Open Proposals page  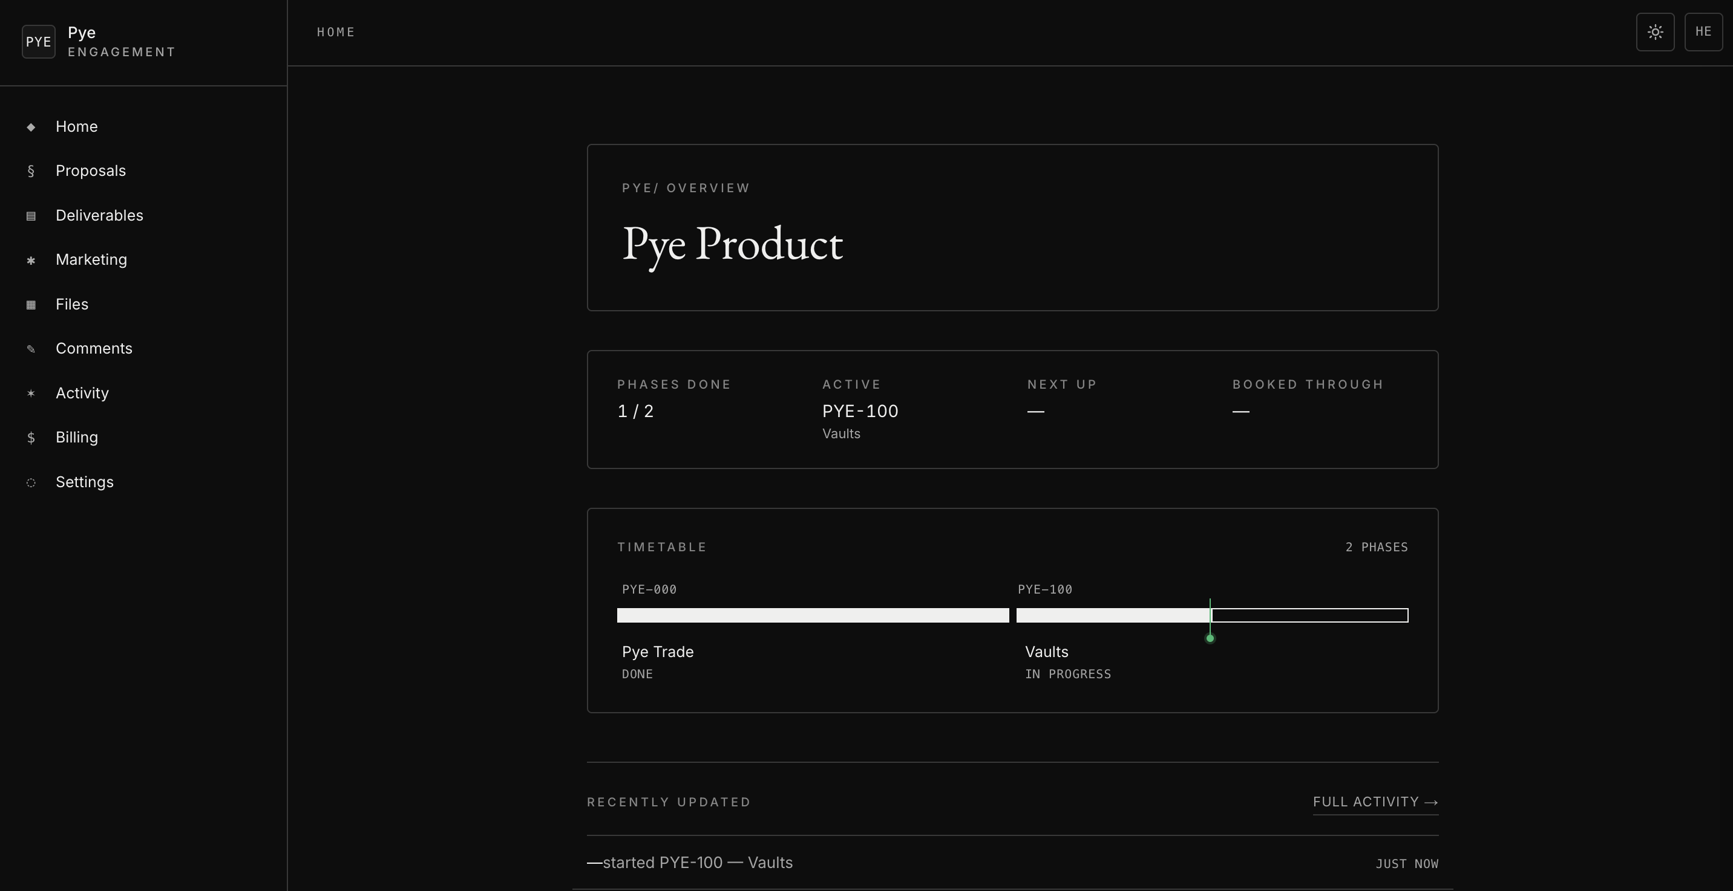pyautogui.click(x=91, y=170)
